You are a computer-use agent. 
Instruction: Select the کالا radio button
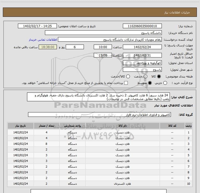click(x=159, y=76)
